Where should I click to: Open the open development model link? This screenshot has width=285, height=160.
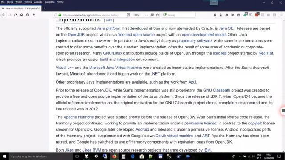[x=204, y=35]
